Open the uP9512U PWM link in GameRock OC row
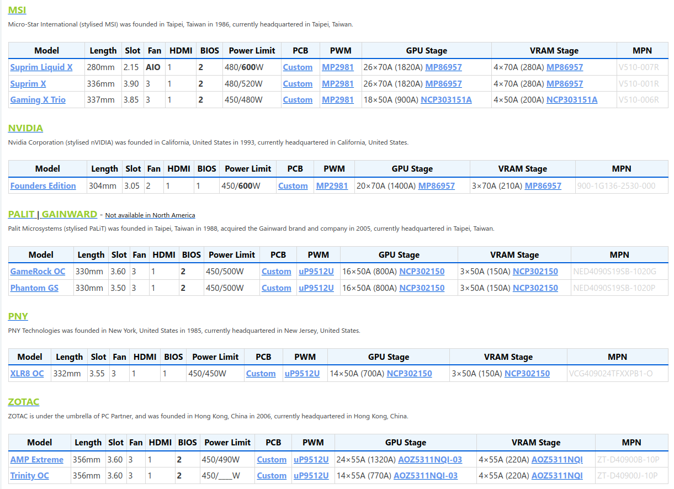 click(x=316, y=272)
